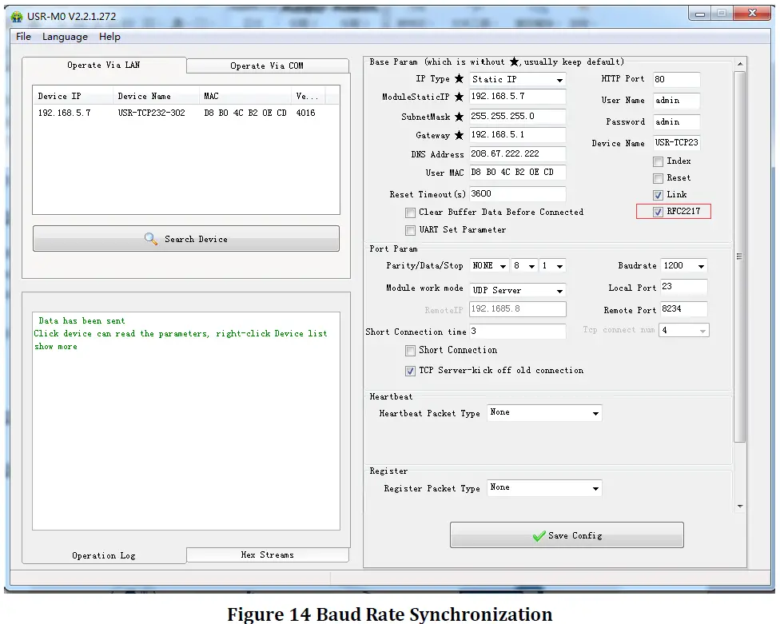Click the DNS Address input field
The width and height of the screenshot is (780, 624).
tap(517, 154)
